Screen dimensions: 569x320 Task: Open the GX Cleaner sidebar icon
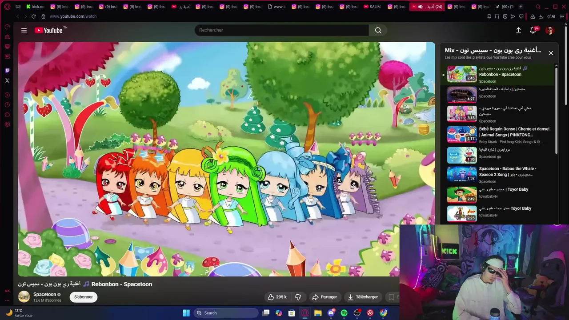click(7, 37)
